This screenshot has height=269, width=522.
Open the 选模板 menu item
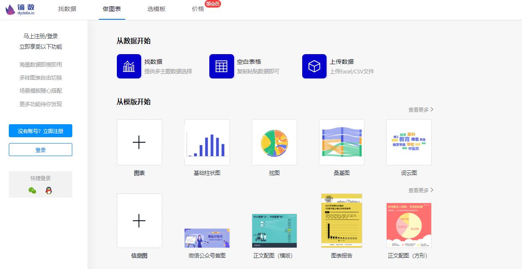(156, 9)
